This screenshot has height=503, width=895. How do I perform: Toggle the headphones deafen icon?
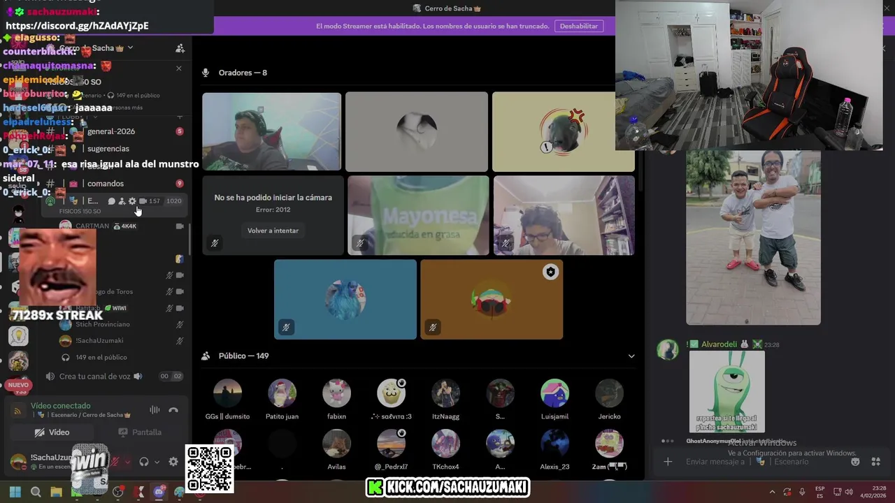point(144,462)
